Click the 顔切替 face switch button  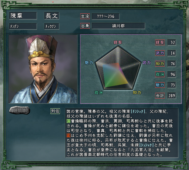click(20, 110)
